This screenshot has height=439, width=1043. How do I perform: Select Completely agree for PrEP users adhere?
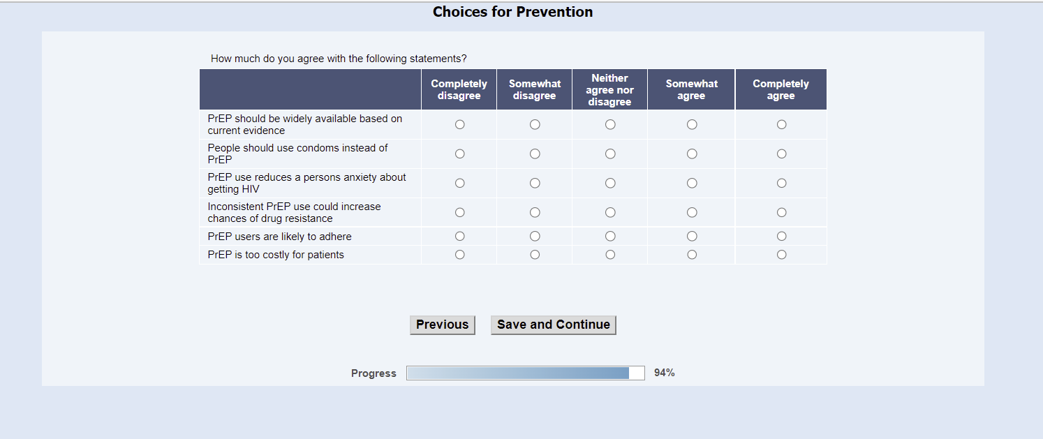(781, 236)
